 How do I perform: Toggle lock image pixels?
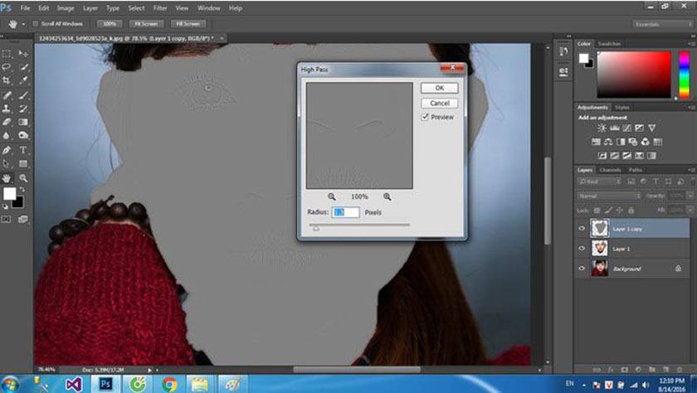[x=608, y=210]
